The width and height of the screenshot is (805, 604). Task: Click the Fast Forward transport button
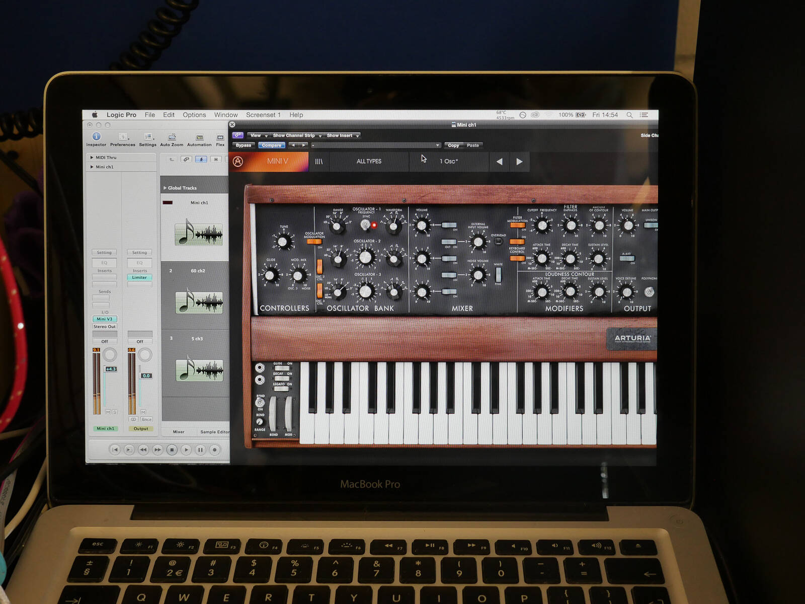157,449
